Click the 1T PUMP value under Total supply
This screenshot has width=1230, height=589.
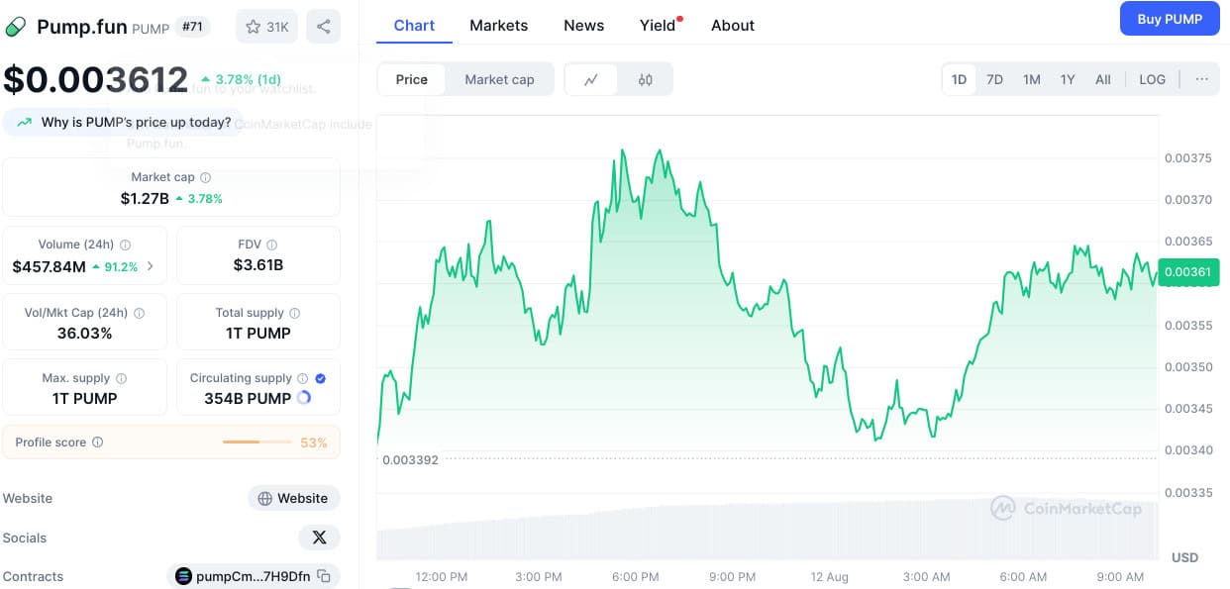pos(258,334)
